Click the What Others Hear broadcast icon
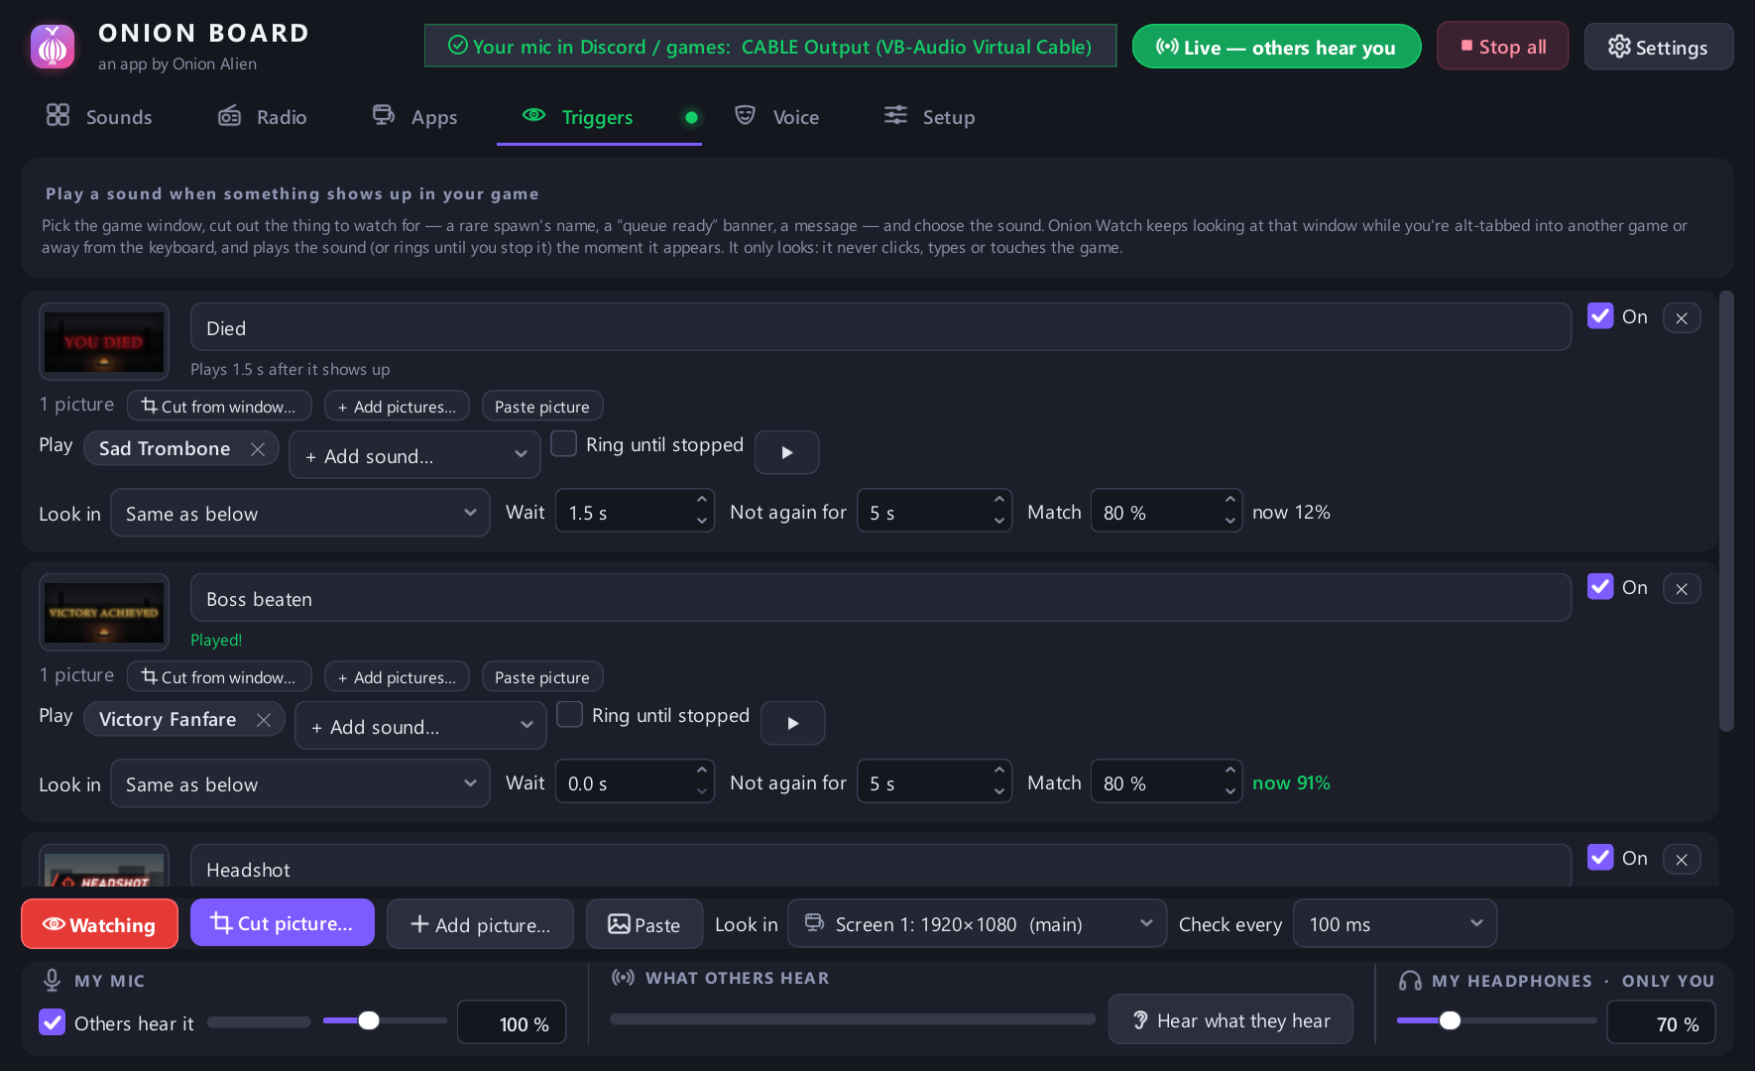 (624, 978)
